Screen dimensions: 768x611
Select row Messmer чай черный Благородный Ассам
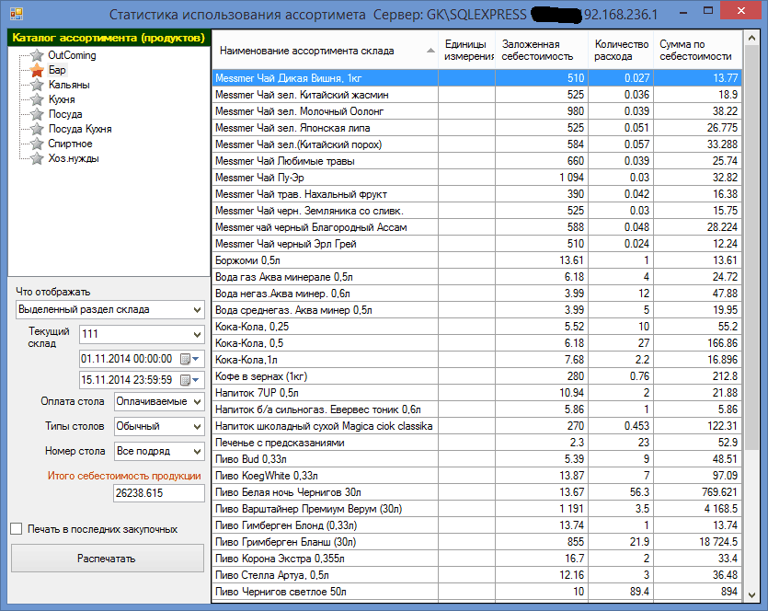click(476, 227)
